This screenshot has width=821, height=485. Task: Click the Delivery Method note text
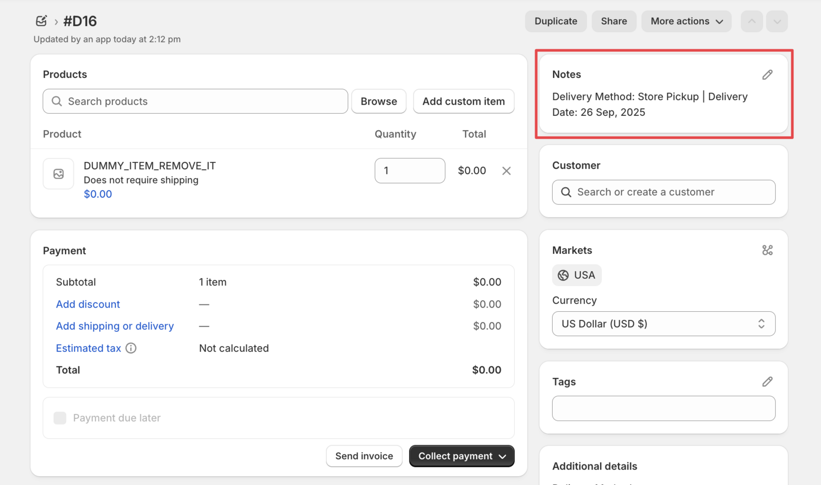tap(650, 105)
